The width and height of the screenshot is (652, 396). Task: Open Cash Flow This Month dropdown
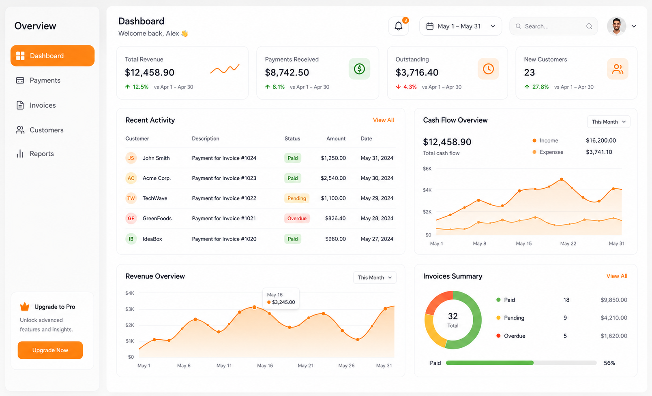coord(609,122)
